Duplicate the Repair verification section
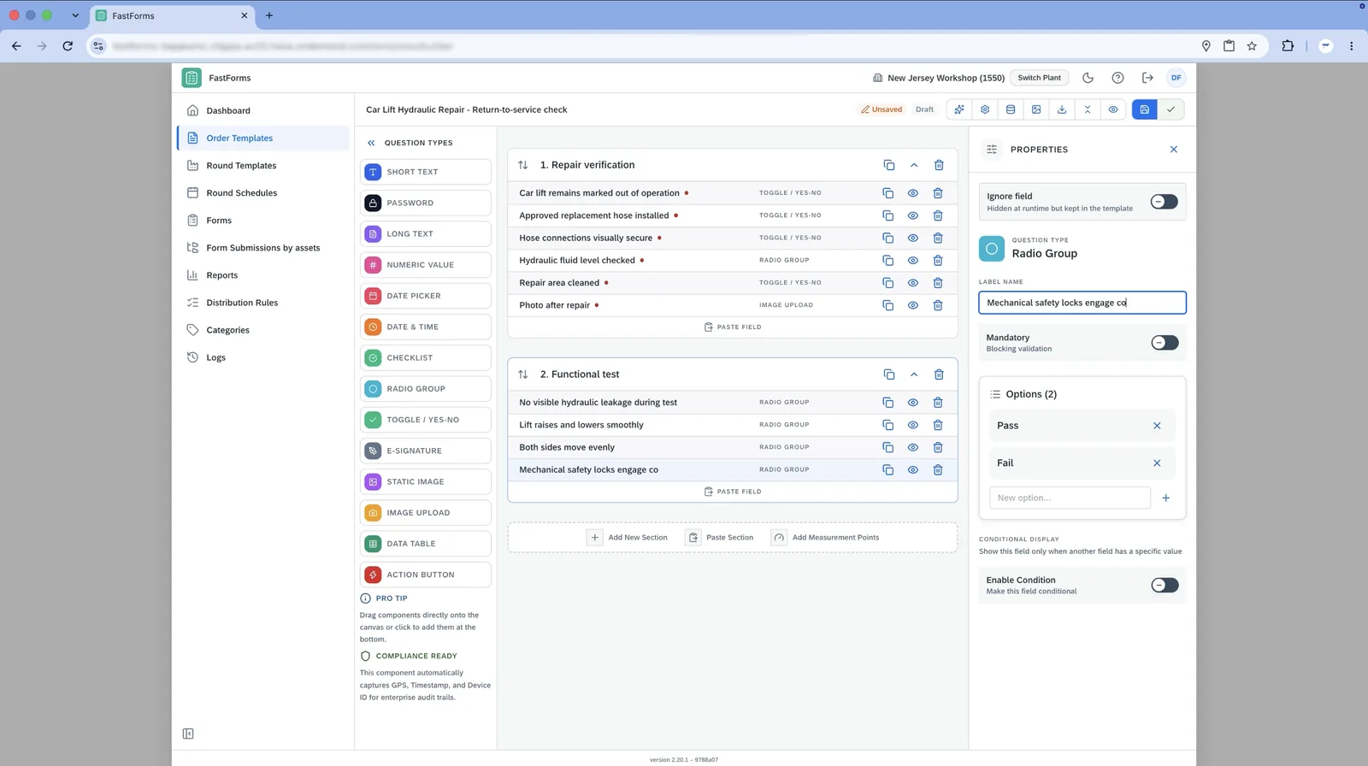This screenshot has height=766, width=1368. pyautogui.click(x=889, y=165)
